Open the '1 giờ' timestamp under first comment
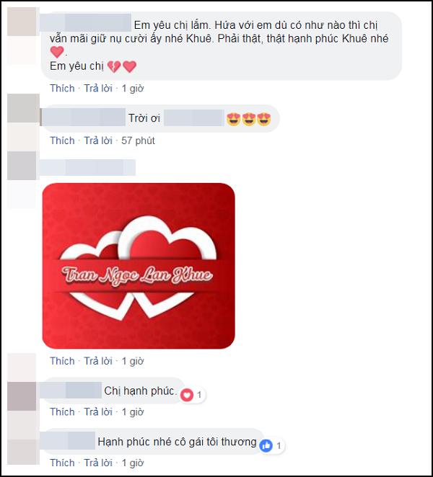Image resolution: width=433 pixels, height=477 pixels. pos(133,88)
